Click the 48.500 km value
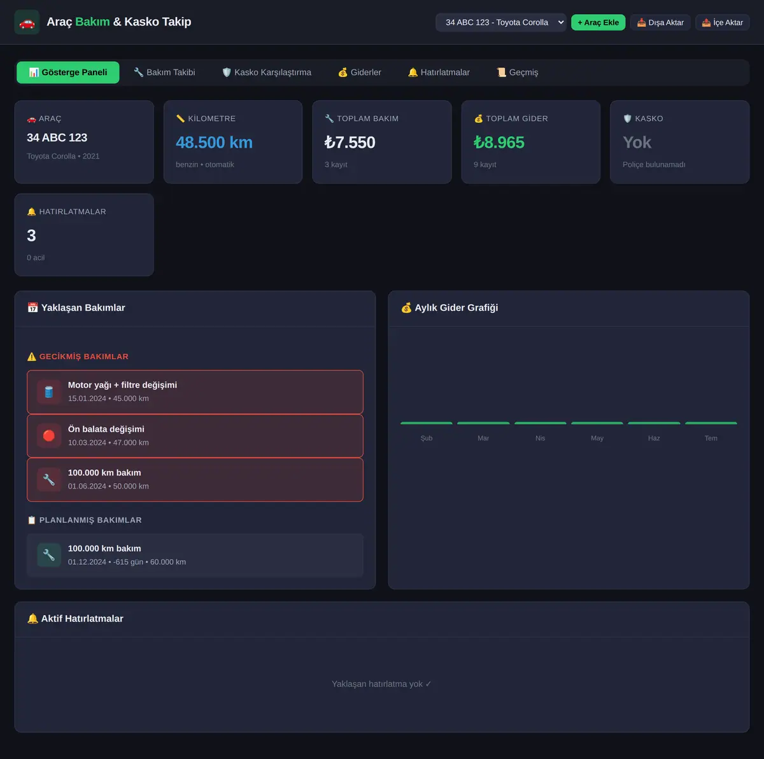 214,143
